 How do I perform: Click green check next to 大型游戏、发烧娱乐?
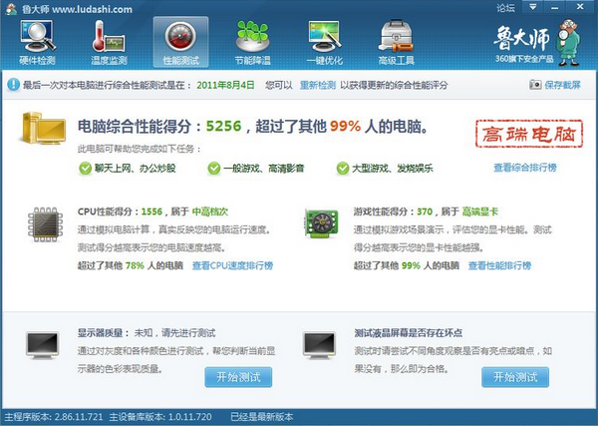click(x=343, y=168)
